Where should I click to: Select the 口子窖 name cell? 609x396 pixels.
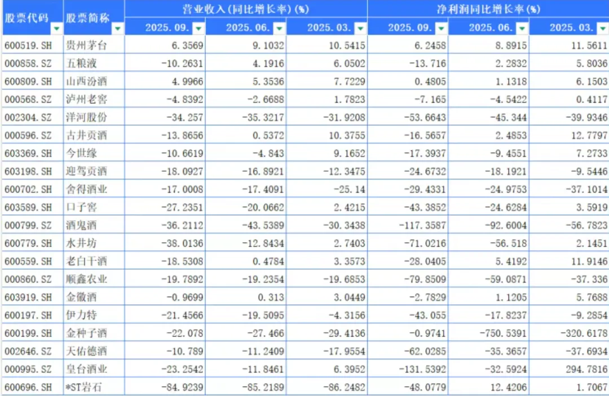[x=94, y=207]
